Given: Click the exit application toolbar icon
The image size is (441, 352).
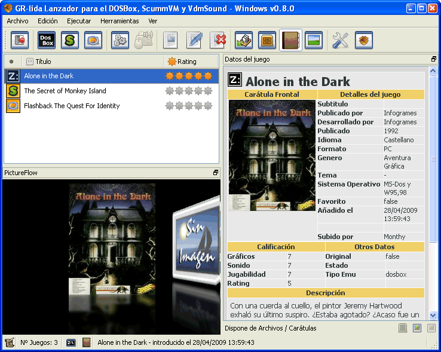Looking at the screenshot, I should [x=20, y=40].
